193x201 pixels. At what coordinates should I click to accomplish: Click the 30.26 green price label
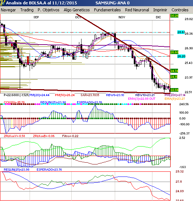pyautogui.click(x=174, y=16)
